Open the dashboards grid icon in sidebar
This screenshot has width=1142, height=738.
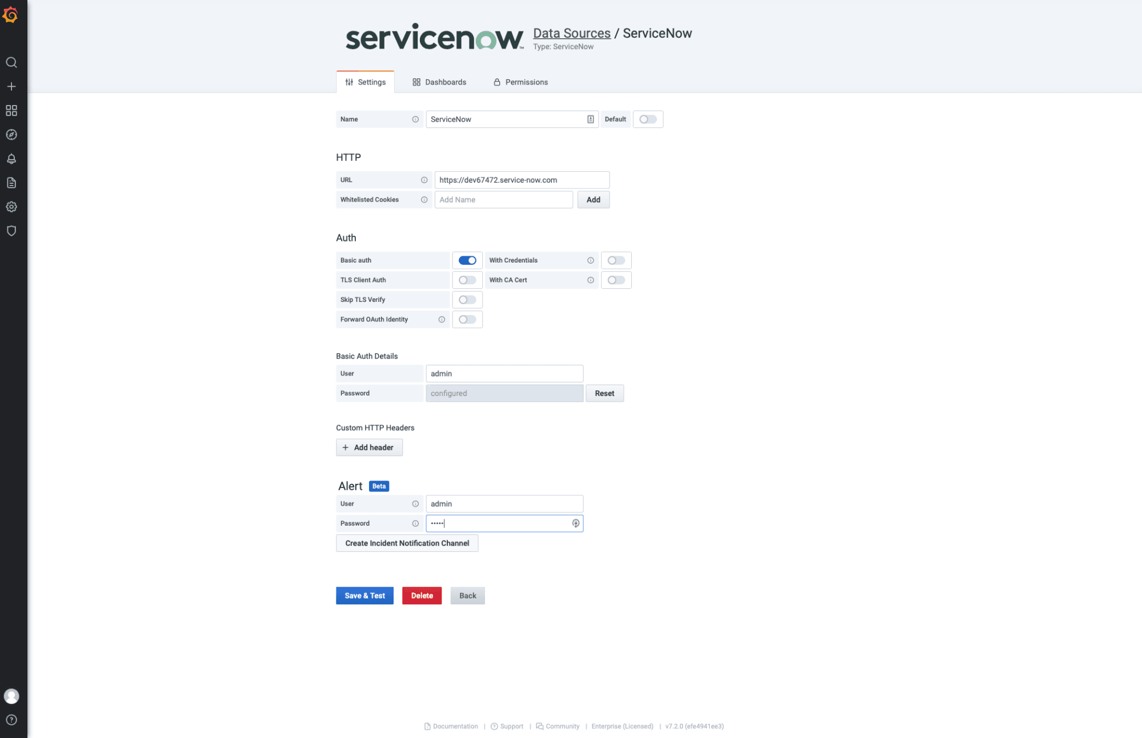(11, 110)
